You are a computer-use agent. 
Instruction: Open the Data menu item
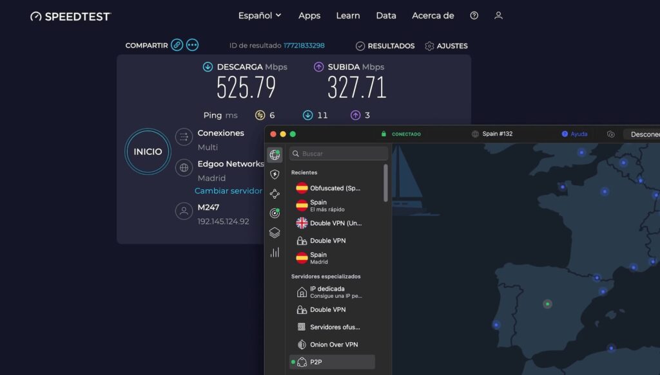coord(386,15)
